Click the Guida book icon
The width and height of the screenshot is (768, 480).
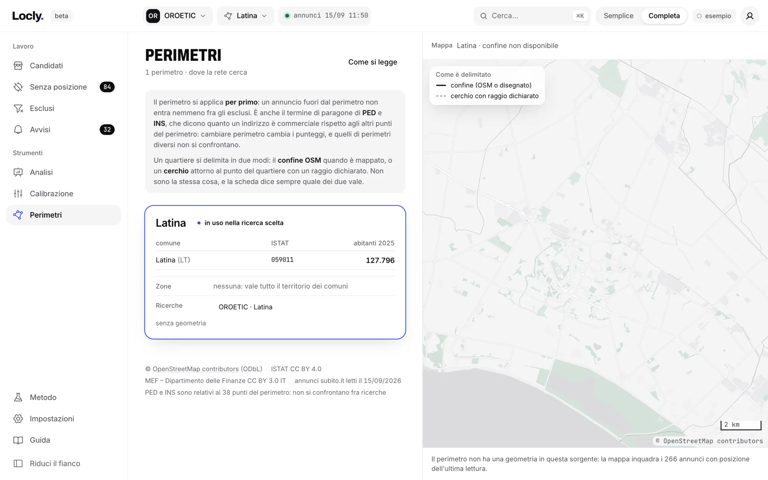pyautogui.click(x=18, y=440)
